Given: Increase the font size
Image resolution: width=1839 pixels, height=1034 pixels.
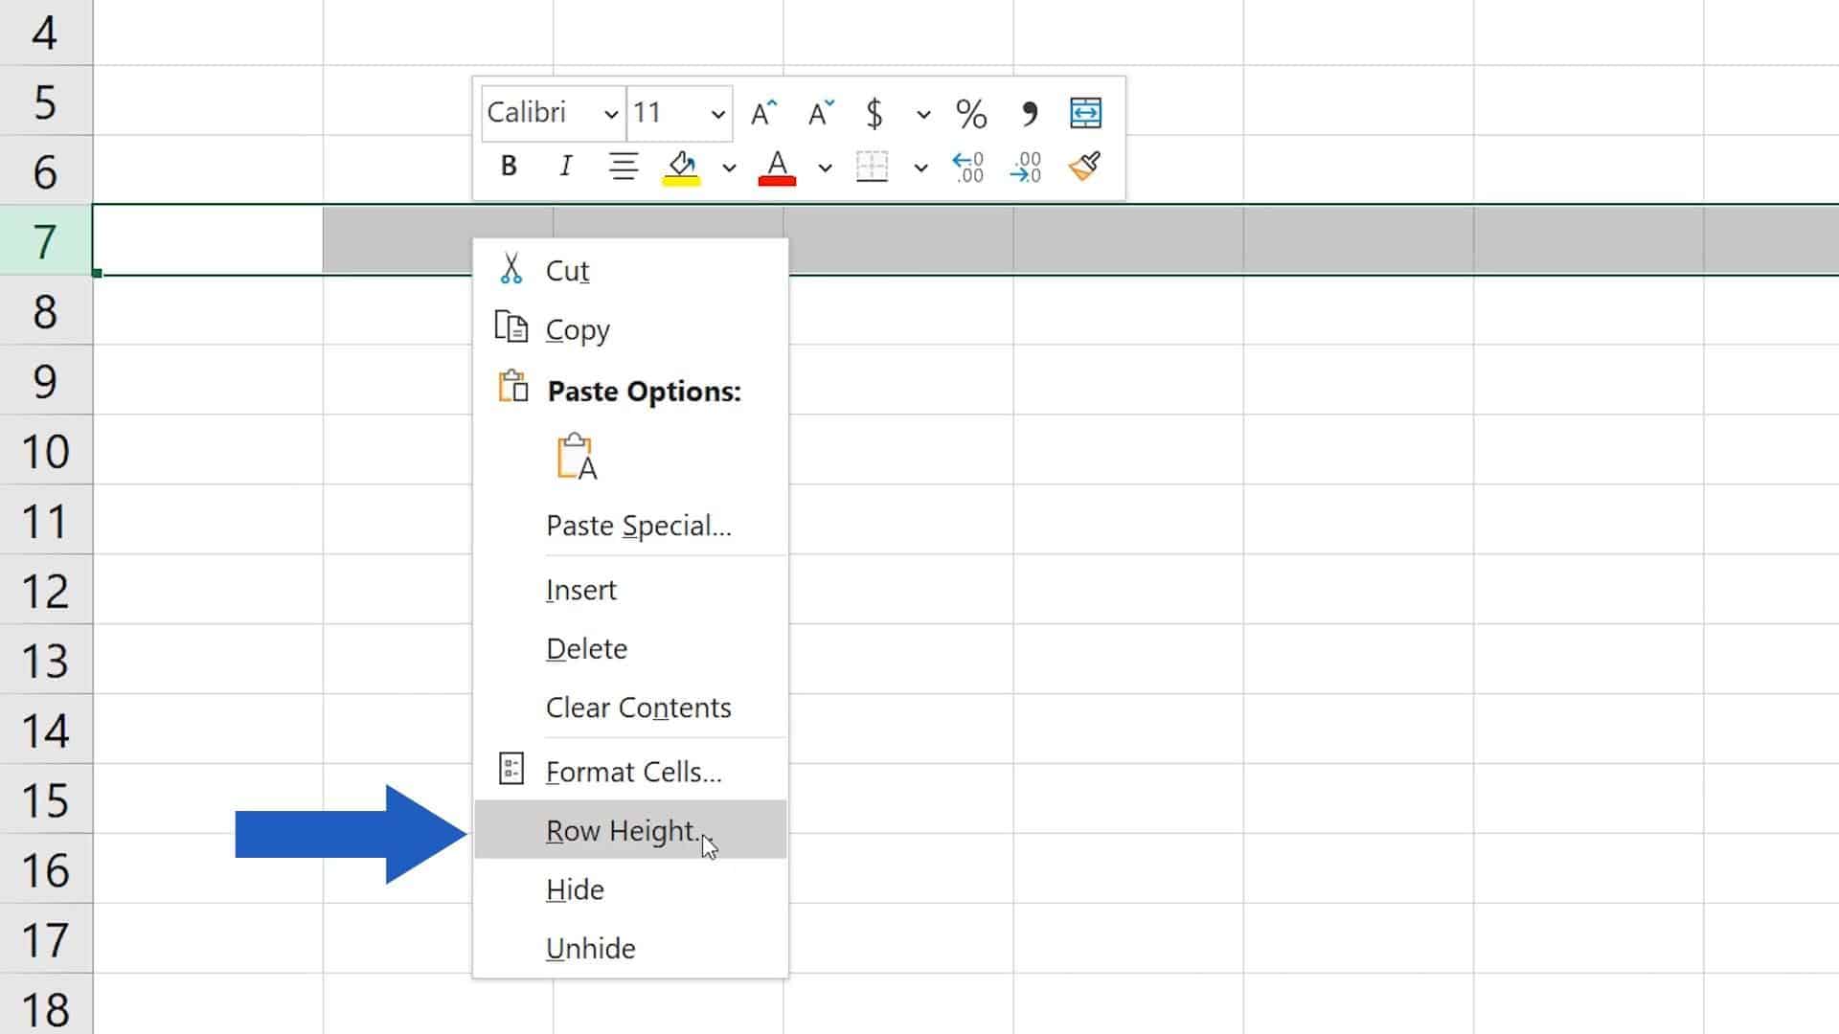Looking at the screenshot, I should click(x=761, y=110).
